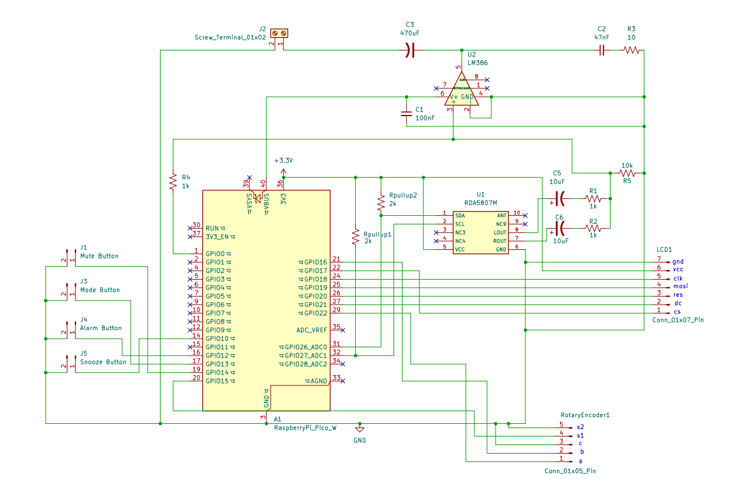Click the "GPIO26_ADC0" pin label
This screenshot has height=484, width=731.
[x=307, y=347]
